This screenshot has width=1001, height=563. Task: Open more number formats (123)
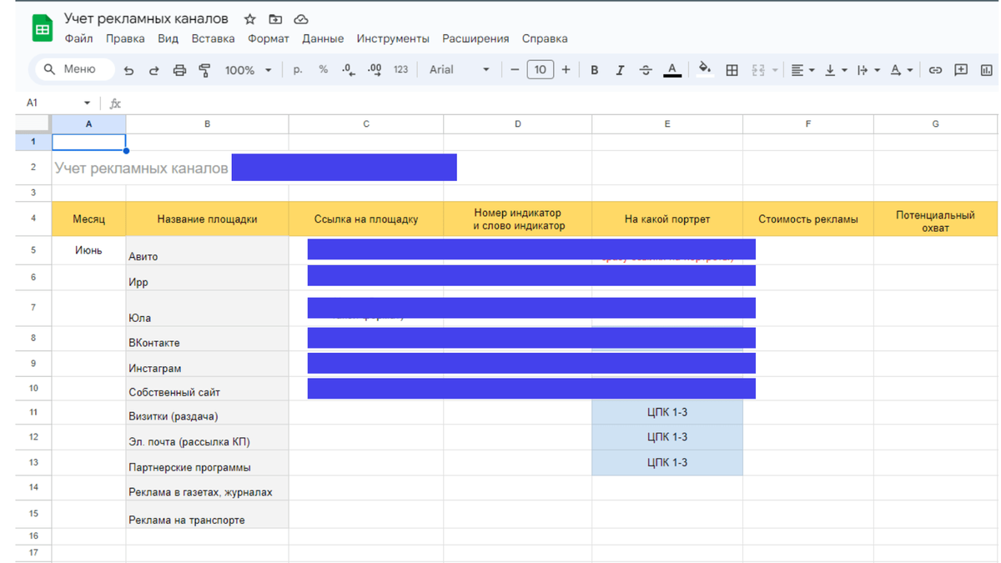pos(400,70)
